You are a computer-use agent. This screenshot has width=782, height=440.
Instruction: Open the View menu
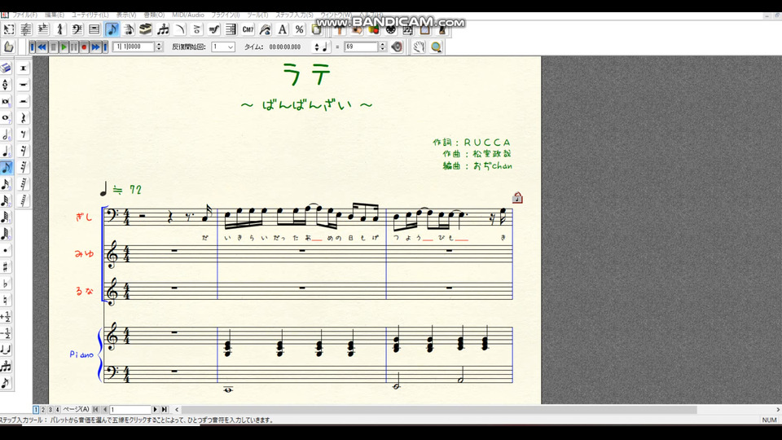tap(126, 15)
